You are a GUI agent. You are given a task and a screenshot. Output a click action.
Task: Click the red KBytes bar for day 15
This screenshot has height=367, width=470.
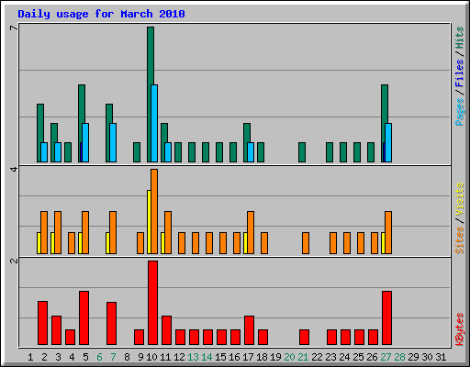221,338
